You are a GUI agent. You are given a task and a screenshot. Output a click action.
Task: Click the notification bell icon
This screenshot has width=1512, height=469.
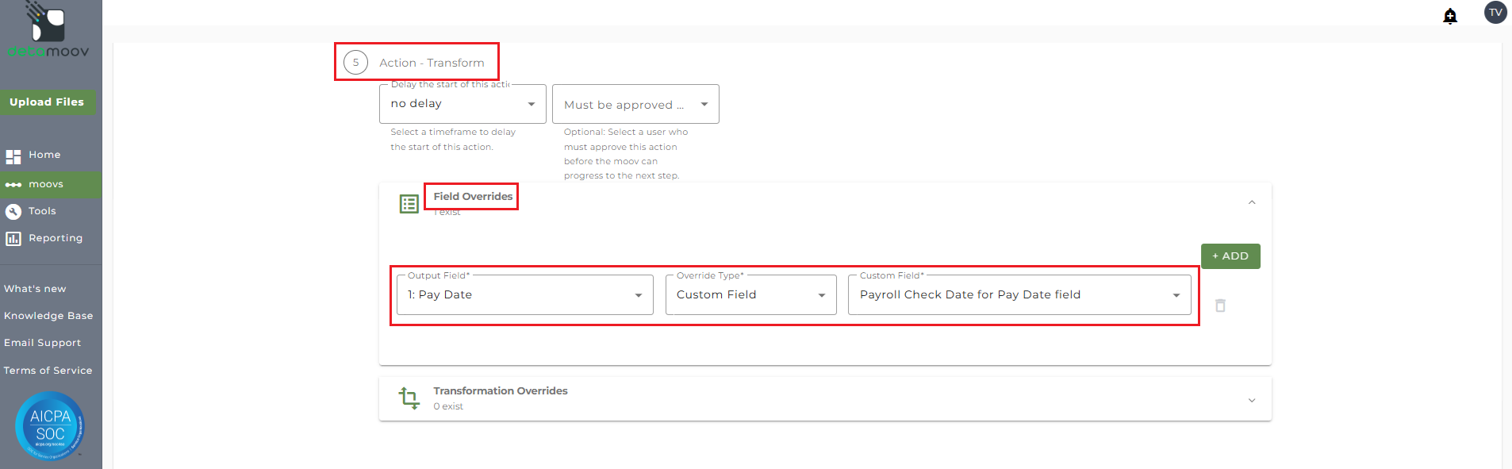click(x=1450, y=16)
